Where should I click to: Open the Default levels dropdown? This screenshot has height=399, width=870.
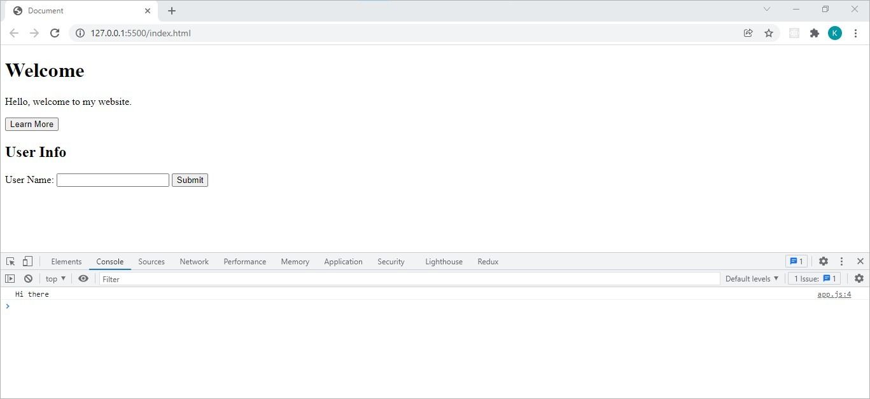pyautogui.click(x=752, y=278)
